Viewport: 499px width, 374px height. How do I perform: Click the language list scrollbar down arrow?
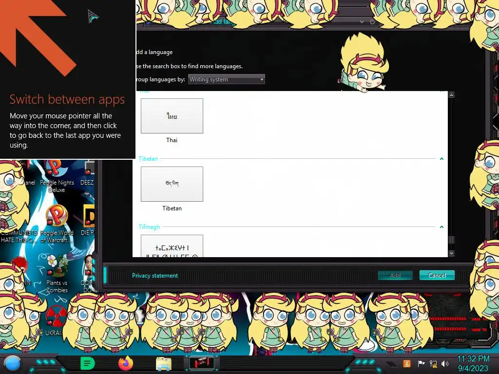(x=451, y=253)
